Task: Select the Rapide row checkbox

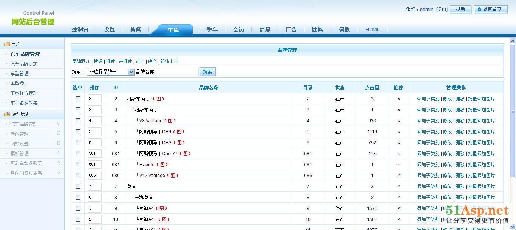Action: 78,164
